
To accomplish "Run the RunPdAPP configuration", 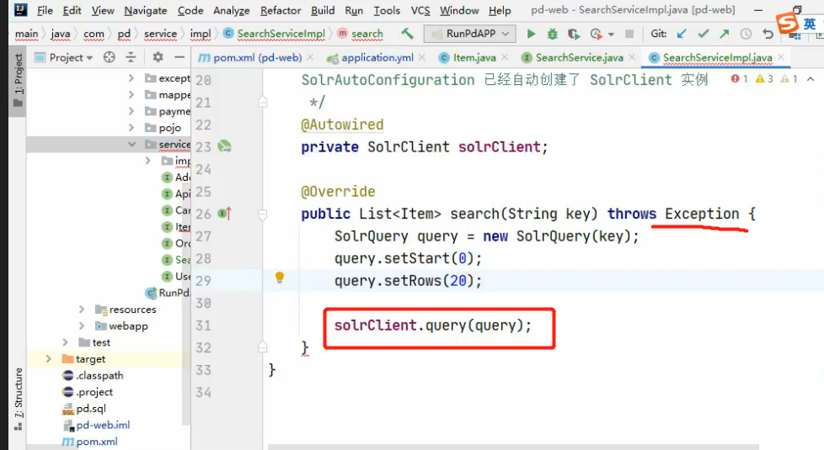I will point(531,34).
